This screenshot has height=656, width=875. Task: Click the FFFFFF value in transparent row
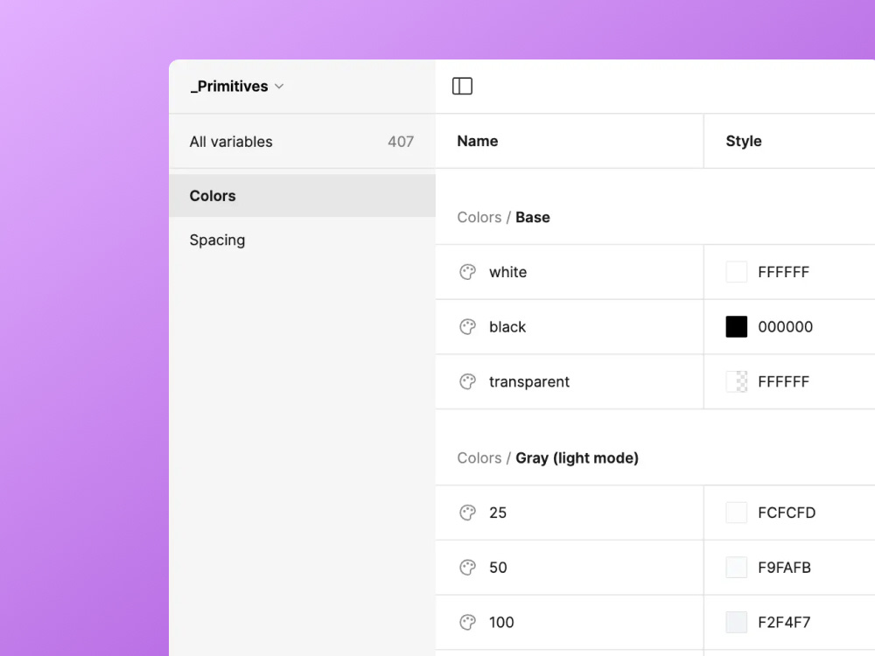(783, 381)
